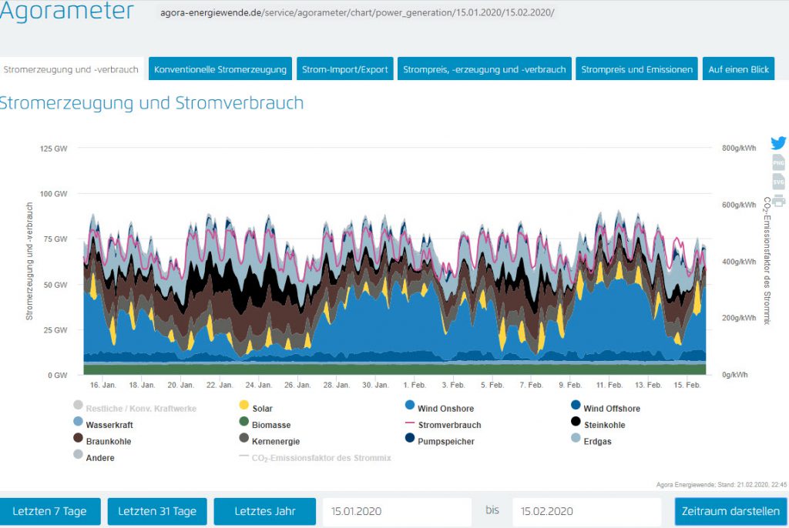Click the end date field 15.02.2020
The height and width of the screenshot is (528, 789).
586,512
